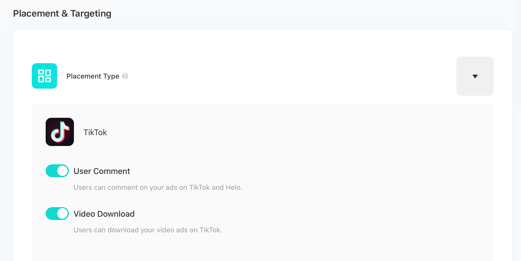Image resolution: width=521 pixels, height=261 pixels.
Task: Click the white knob on User Comment toggle
Action: click(x=62, y=171)
